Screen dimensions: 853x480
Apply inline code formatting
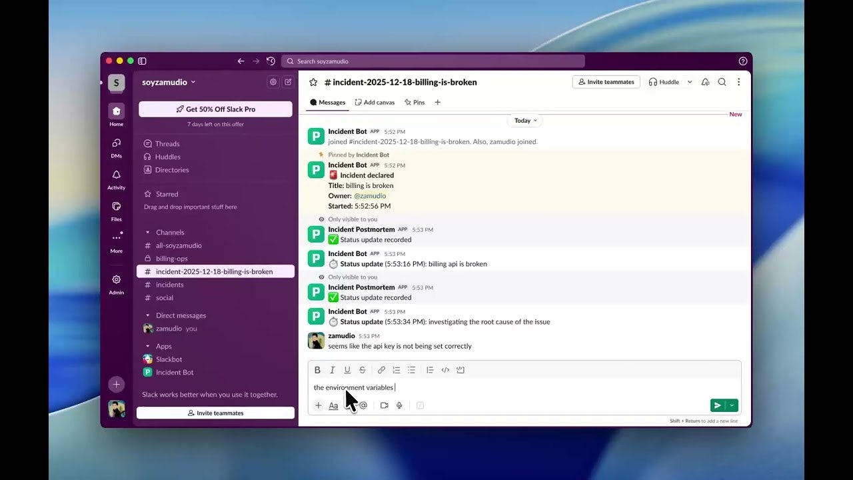[x=445, y=370]
